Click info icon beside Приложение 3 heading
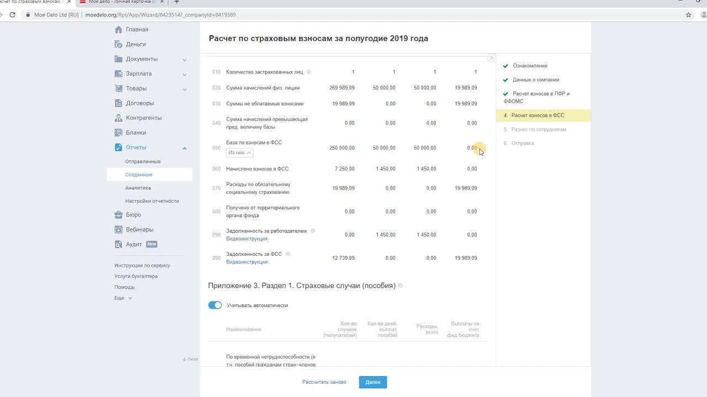 (400, 286)
